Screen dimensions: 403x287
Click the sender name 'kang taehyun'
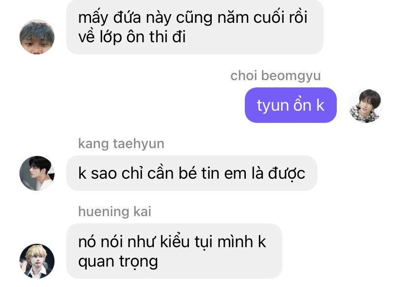121,144
